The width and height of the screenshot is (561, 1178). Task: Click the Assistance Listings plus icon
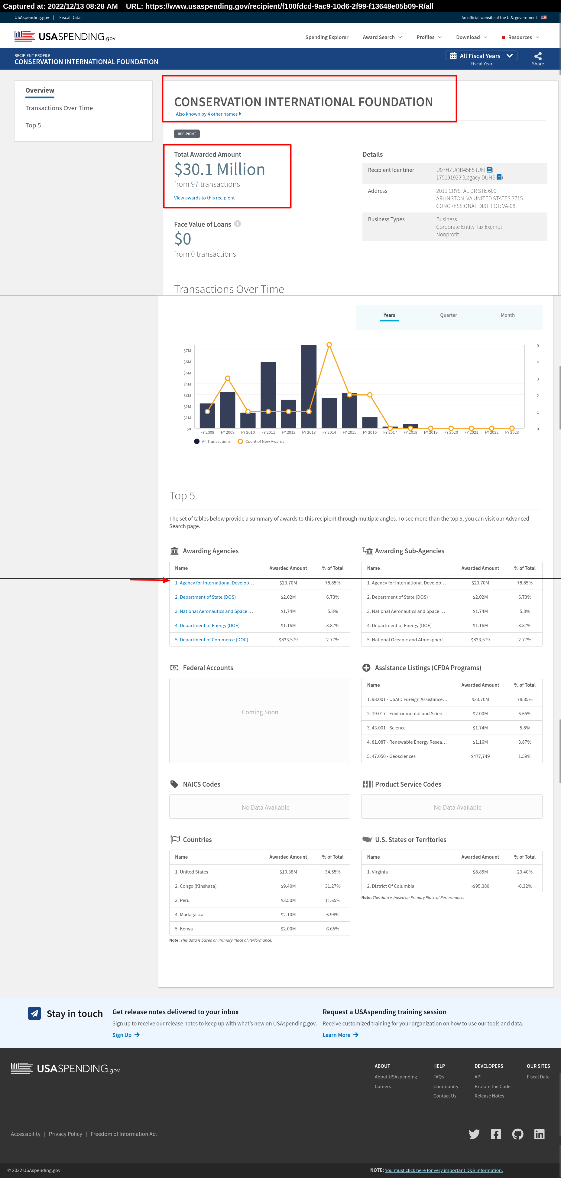coord(366,668)
